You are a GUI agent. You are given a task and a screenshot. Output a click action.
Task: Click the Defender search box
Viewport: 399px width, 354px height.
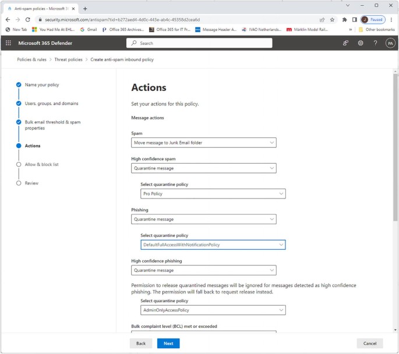point(199,43)
